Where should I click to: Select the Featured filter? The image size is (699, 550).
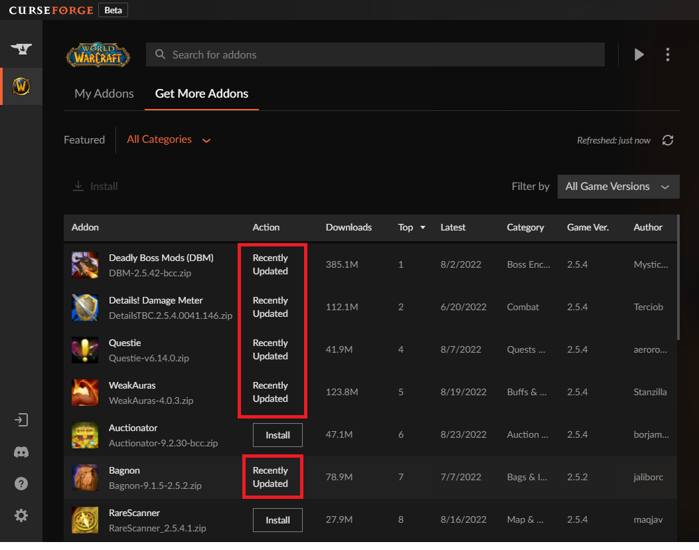tap(84, 140)
